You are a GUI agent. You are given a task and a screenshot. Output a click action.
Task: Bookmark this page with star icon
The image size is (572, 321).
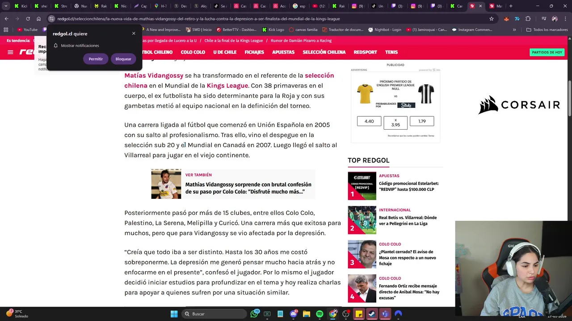[492, 19]
